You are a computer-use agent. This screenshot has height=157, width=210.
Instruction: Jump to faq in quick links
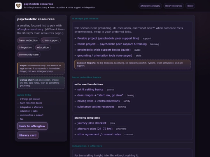[x=22, y=119]
